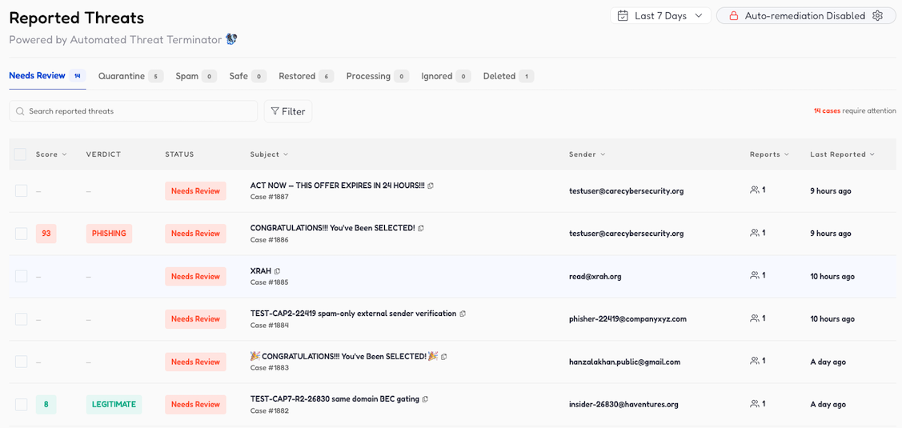Click sender read@xrah.org
The image size is (902, 428).
click(x=595, y=276)
